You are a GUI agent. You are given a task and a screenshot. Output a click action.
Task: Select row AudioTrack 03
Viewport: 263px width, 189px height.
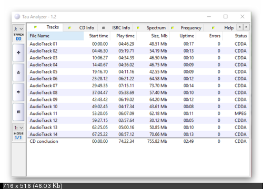point(138,58)
